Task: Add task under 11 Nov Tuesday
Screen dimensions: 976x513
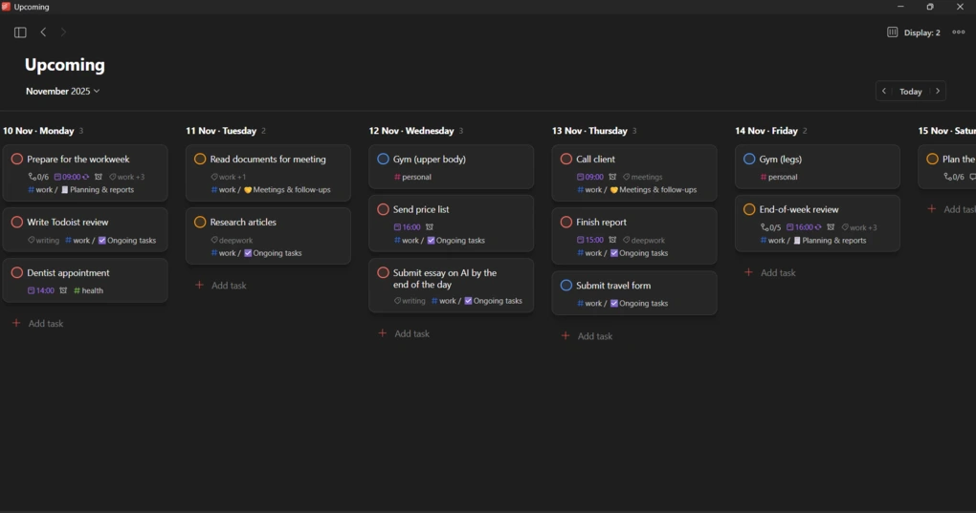Action: point(228,286)
